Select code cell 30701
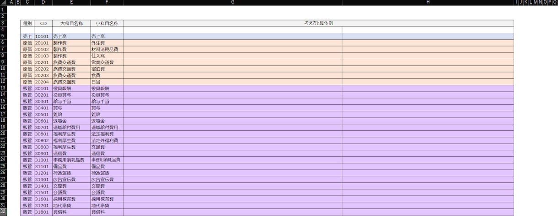558x216 pixels. click(x=43, y=128)
